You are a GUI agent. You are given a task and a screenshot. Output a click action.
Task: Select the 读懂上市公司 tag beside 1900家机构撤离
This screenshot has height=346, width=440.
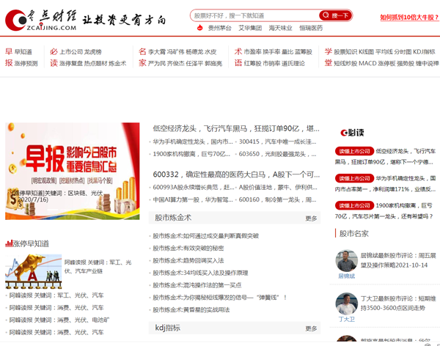[x=354, y=206]
